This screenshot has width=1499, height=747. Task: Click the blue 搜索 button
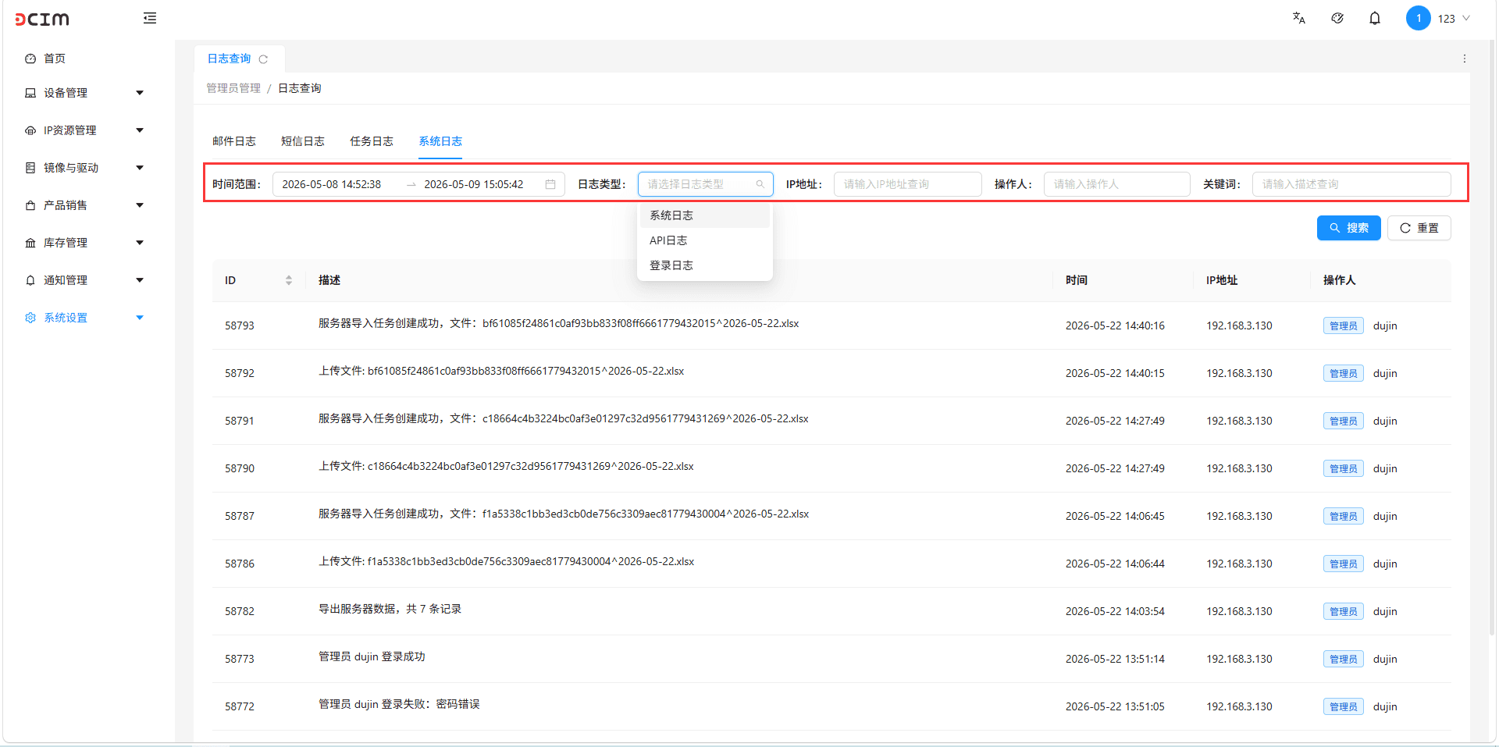(1349, 228)
